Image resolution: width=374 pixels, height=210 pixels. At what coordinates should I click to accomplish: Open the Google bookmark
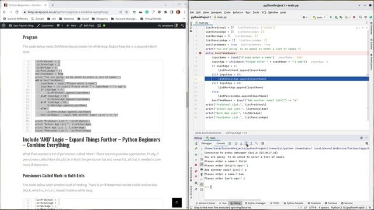37,19
